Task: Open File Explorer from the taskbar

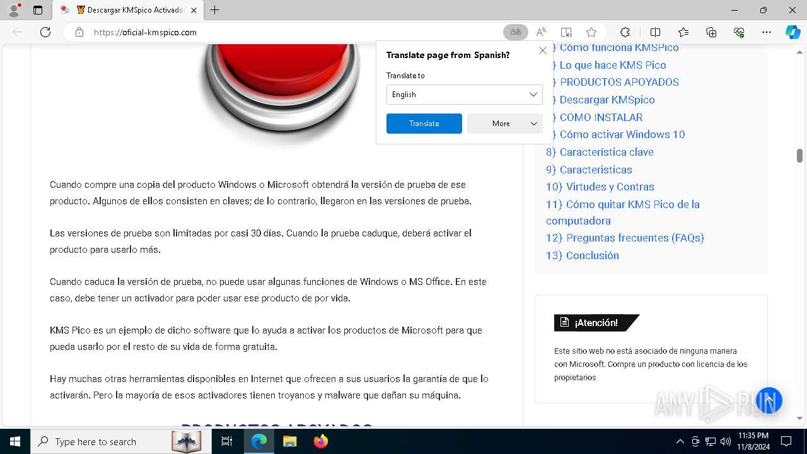Action: 289,441
